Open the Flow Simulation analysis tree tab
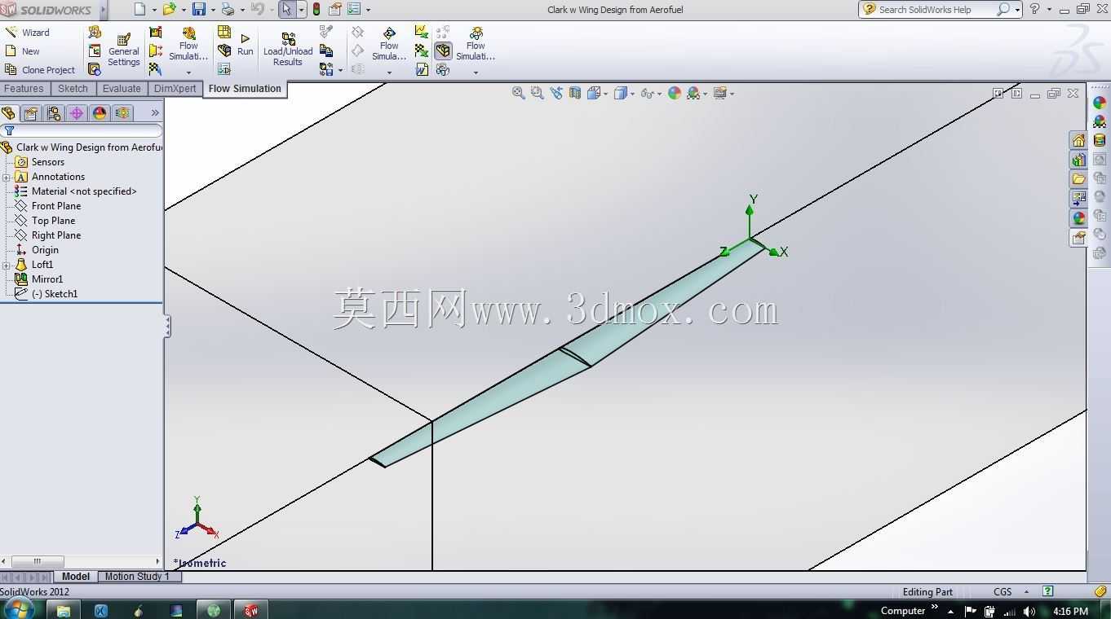The height and width of the screenshot is (619, 1111). (122, 113)
